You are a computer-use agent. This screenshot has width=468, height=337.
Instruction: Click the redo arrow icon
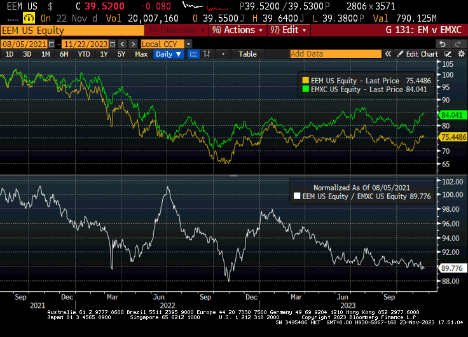point(458,44)
